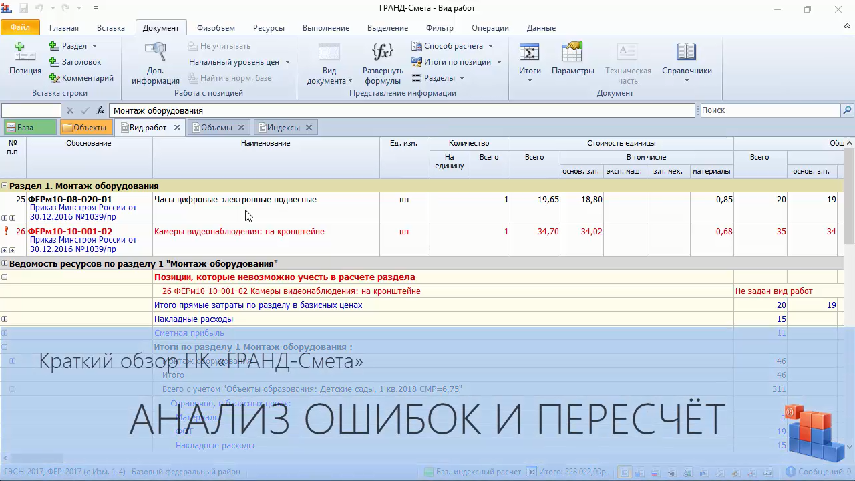
Task: Click the Undo arrow in title bar
Action: coord(39,9)
